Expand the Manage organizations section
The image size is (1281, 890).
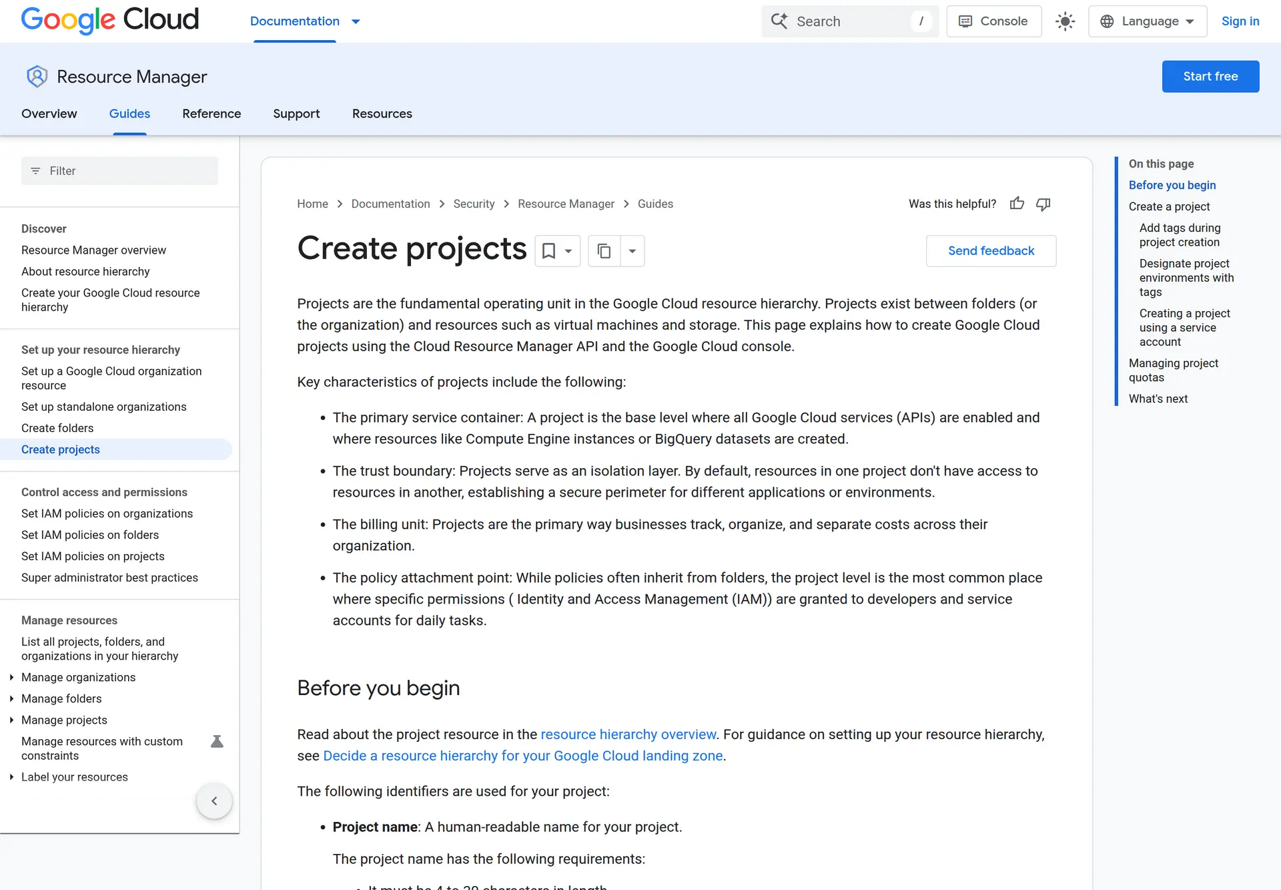coord(11,677)
